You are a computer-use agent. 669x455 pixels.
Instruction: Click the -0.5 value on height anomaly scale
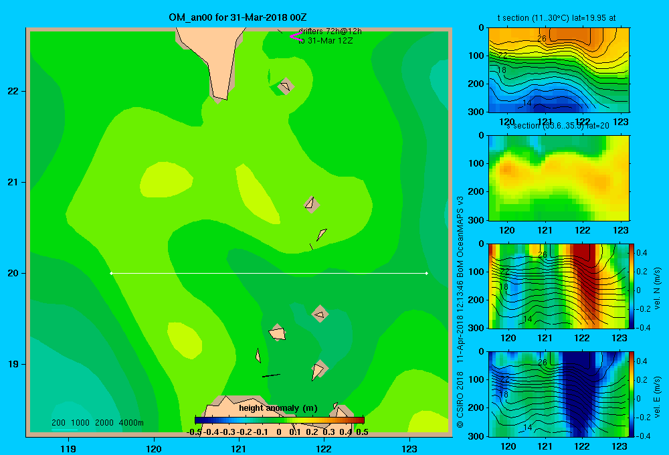194,432
